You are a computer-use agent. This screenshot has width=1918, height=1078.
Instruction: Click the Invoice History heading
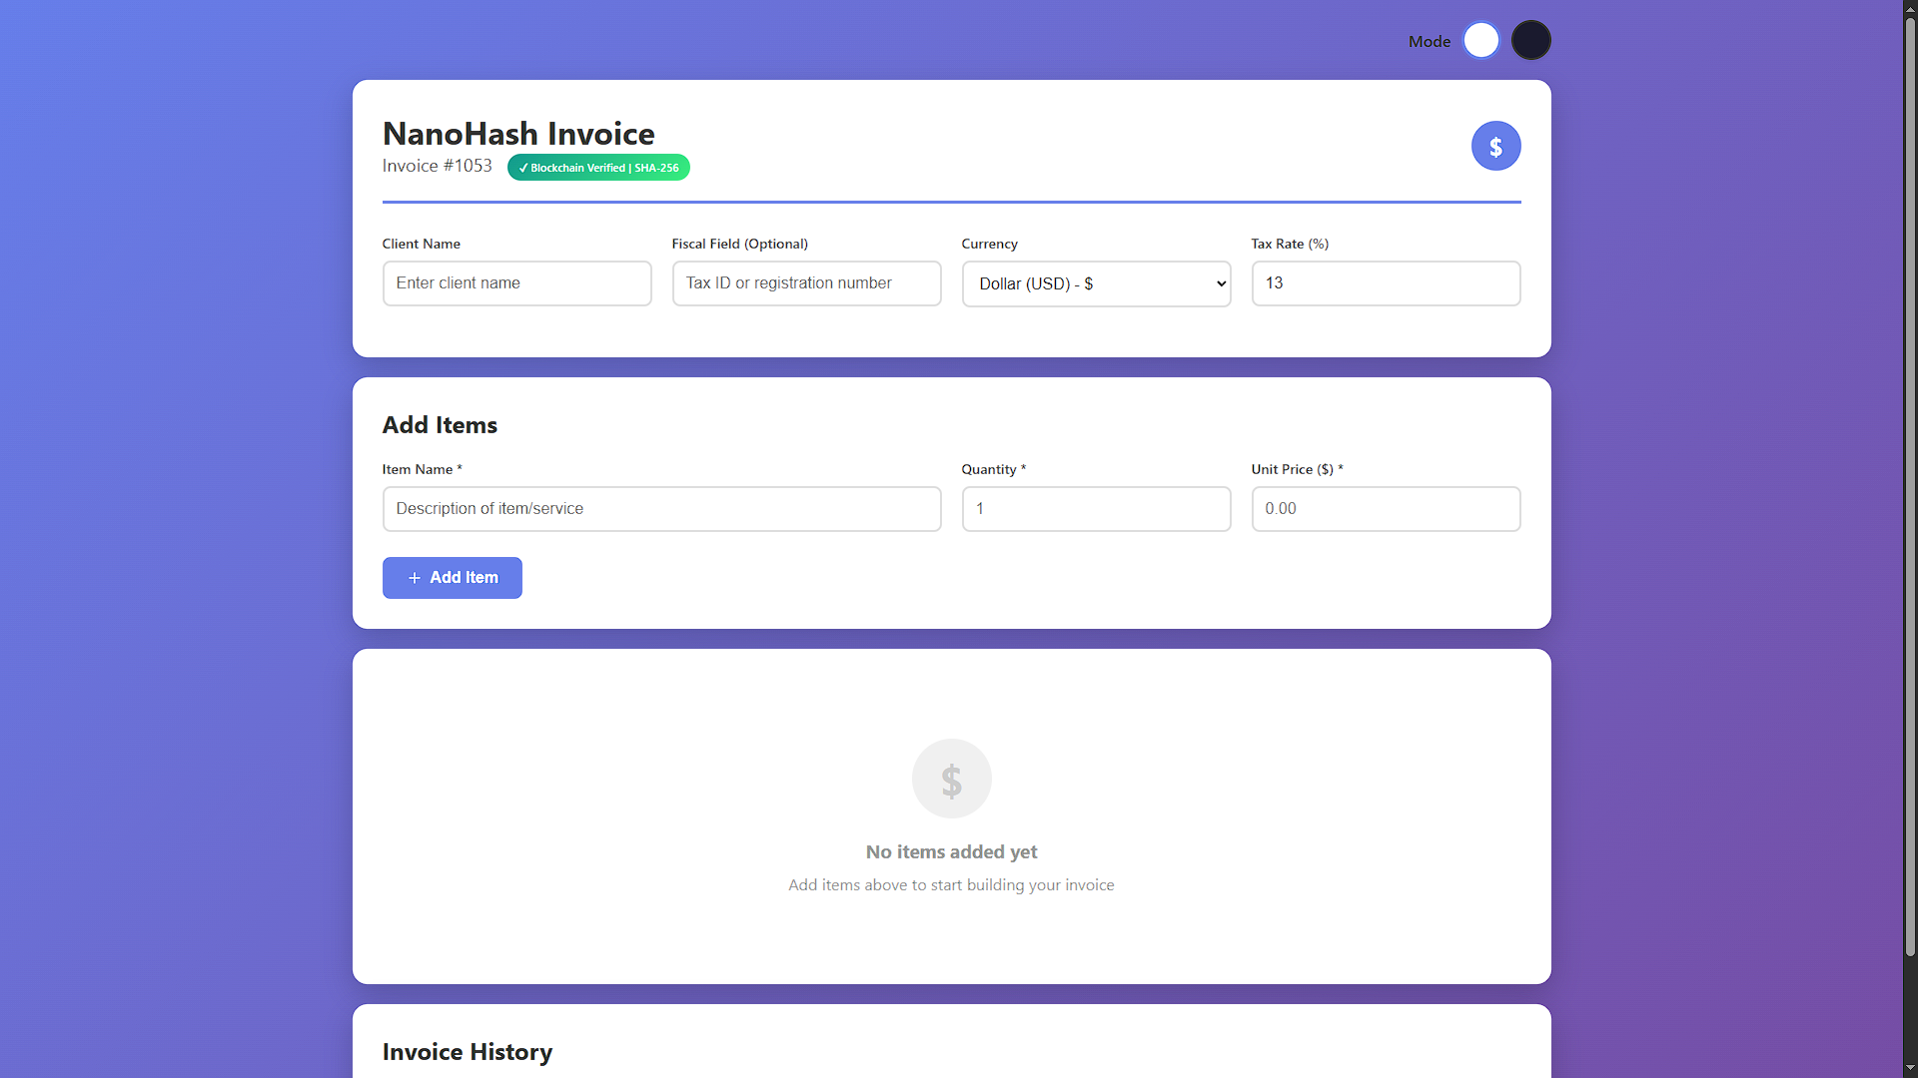(x=467, y=1052)
